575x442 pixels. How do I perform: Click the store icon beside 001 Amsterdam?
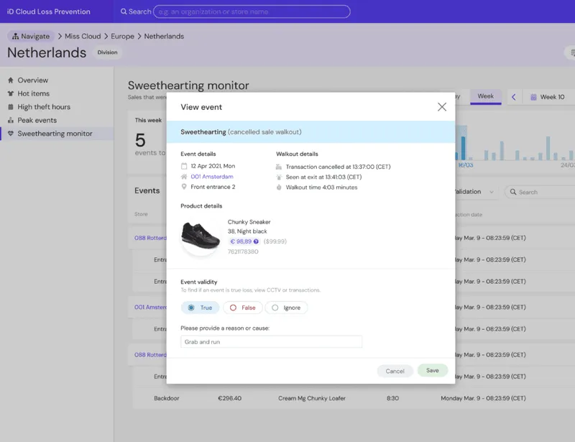(184, 176)
